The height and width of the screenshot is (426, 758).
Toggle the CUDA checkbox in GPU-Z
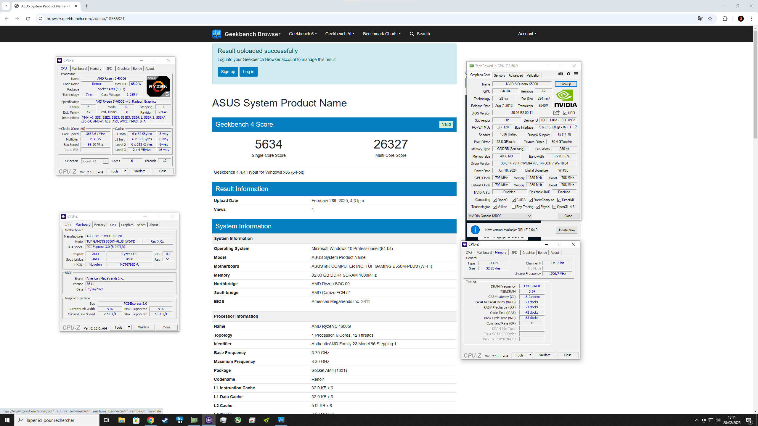(514, 200)
